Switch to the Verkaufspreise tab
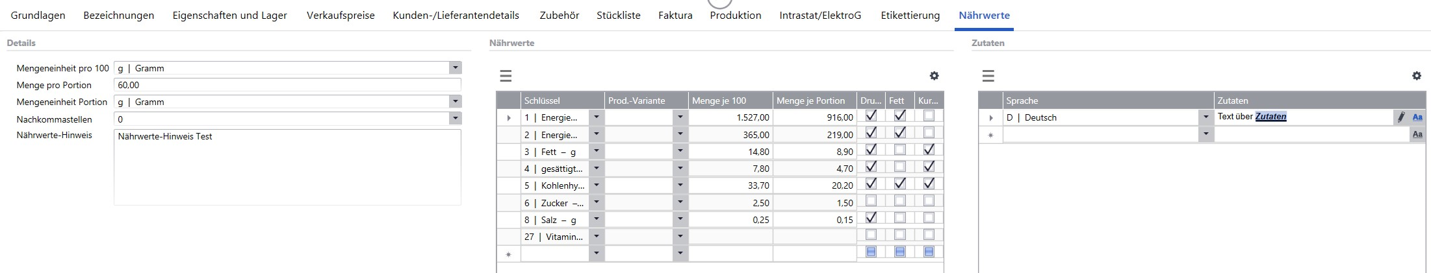 (341, 16)
